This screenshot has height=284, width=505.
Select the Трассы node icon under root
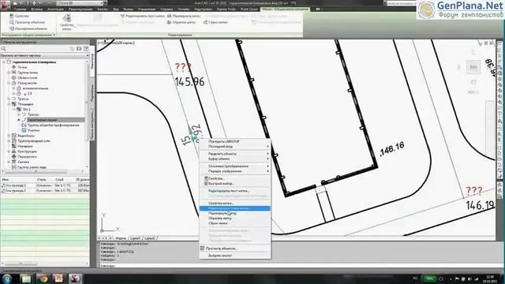coord(14,99)
